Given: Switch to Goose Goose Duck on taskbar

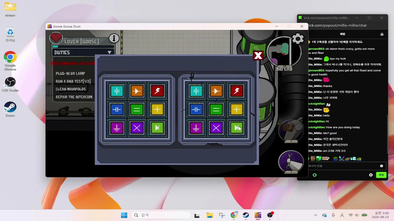Looking at the screenshot, I should 258,215.
